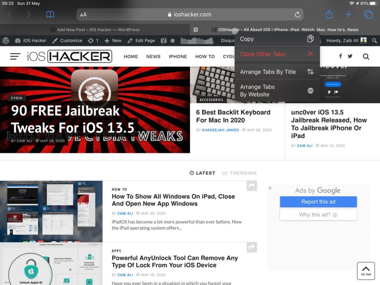Click the ad back arrow
Viewport: 380px width, 285px height.
coord(271,188)
